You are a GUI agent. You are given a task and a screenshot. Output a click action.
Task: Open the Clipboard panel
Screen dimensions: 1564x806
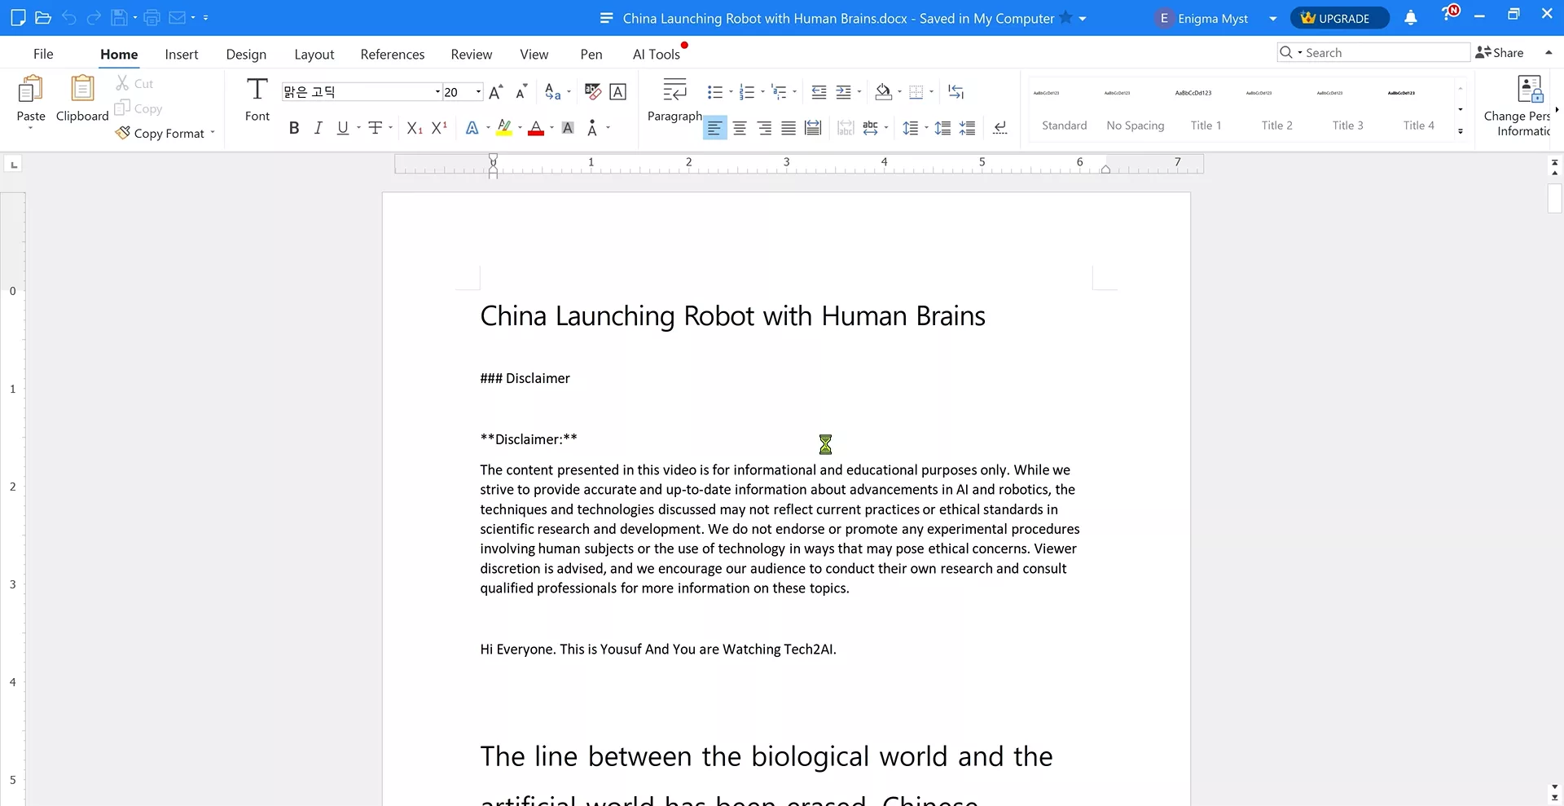pos(82,98)
